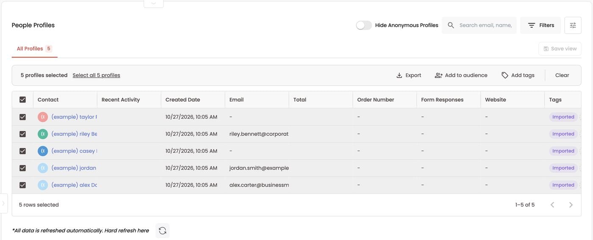
Task: Click the taylor contact avatar icon
Action: pos(43,117)
